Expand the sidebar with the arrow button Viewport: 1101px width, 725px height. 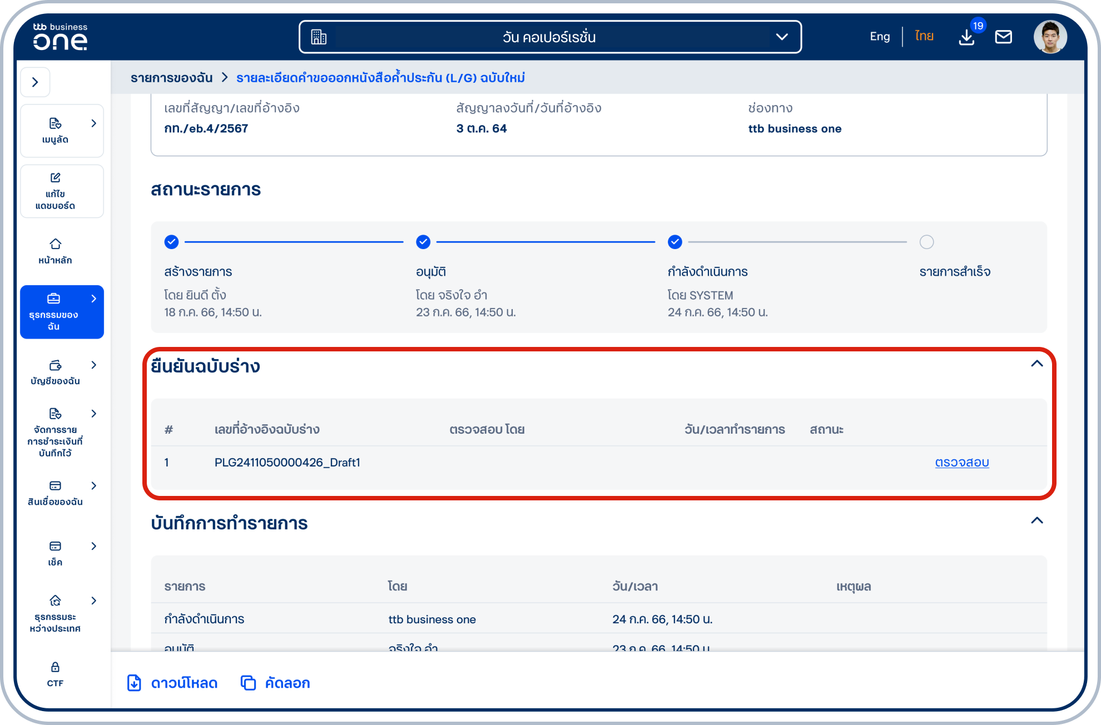(36, 82)
